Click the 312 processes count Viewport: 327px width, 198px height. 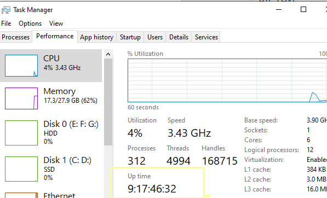(x=136, y=161)
